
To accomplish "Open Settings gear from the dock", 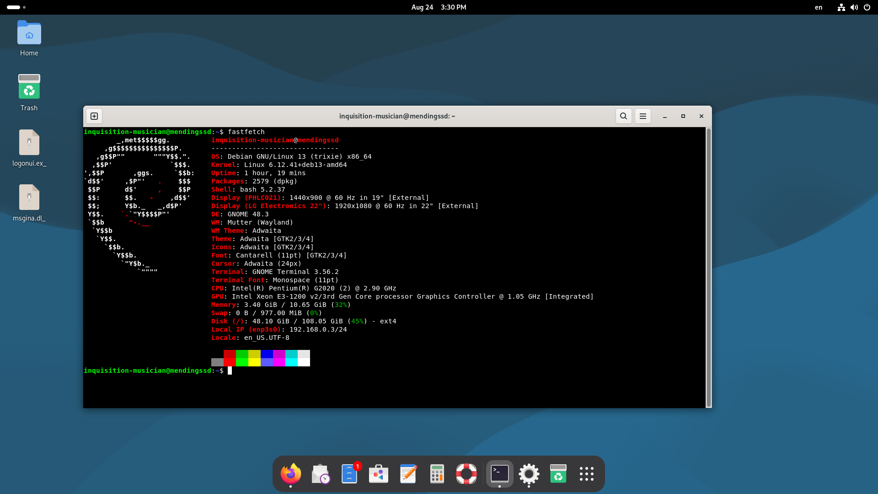I will tap(529, 474).
